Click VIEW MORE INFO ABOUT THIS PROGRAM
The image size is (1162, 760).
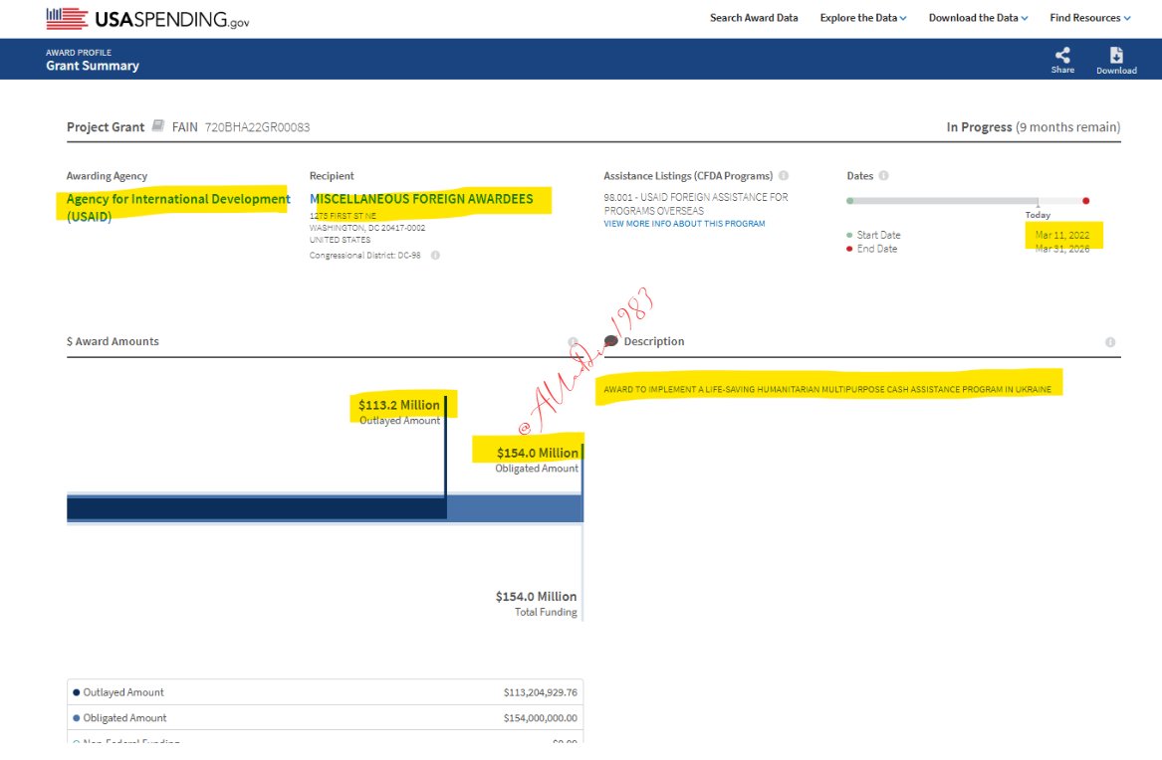point(684,224)
